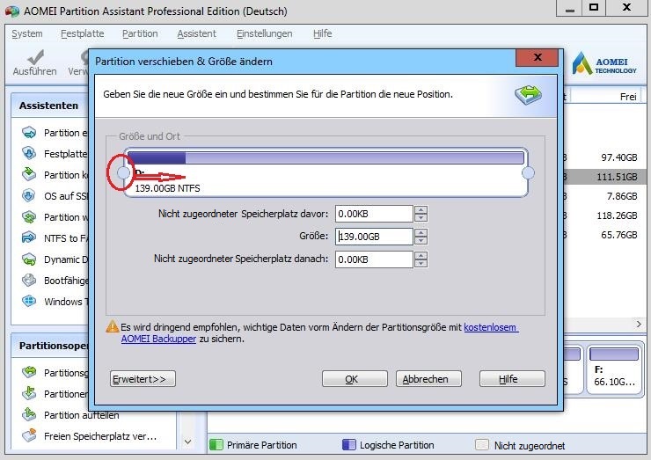Click the AOMEI app icon in title bar
Image resolution: width=651 pixels, height=460 pixels.
click(x=12, y=11)
